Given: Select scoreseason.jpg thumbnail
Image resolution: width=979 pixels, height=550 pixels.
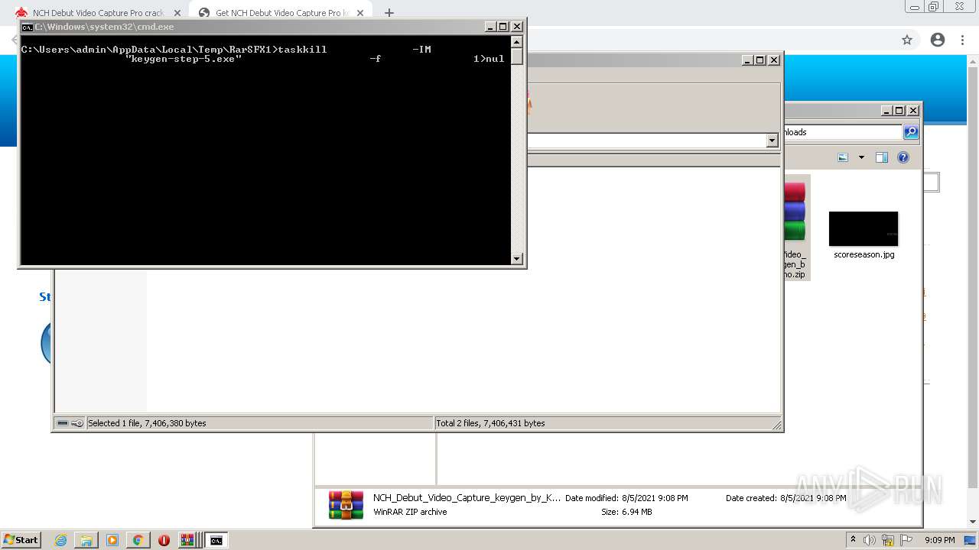Looking at the screenshot, I should 864,229.
